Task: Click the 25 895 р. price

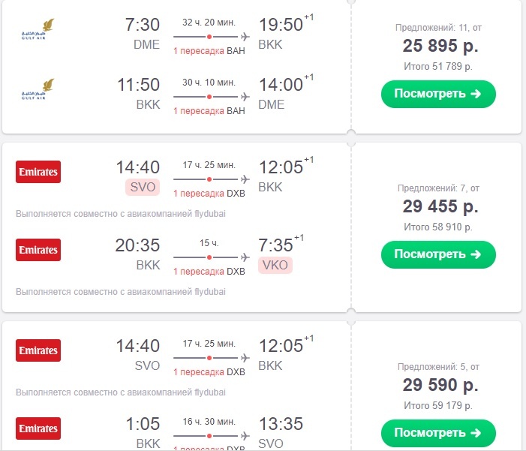Action: pos(440,46)
